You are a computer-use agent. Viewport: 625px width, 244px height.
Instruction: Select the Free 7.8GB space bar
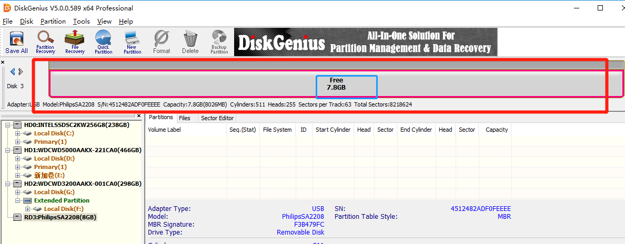(336, 84)
